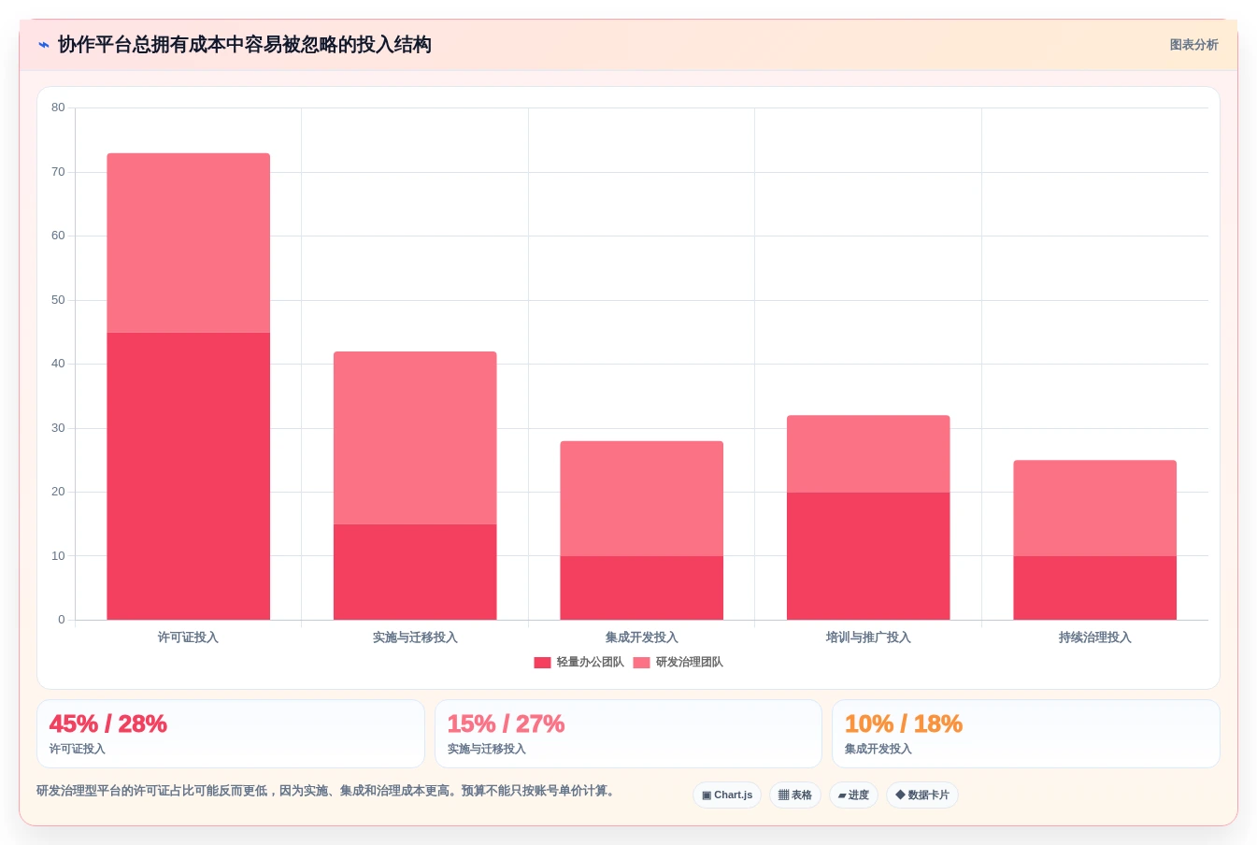Click the 研发治理团队 legend label

point(689,663)
